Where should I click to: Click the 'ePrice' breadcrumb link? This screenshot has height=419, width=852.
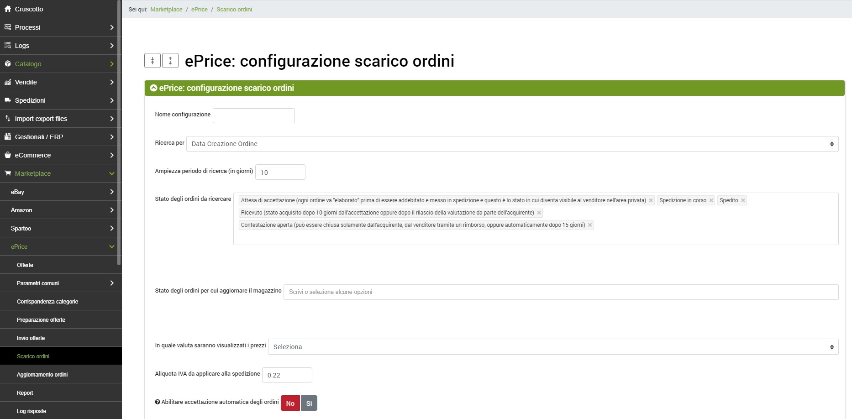(199, 10)
